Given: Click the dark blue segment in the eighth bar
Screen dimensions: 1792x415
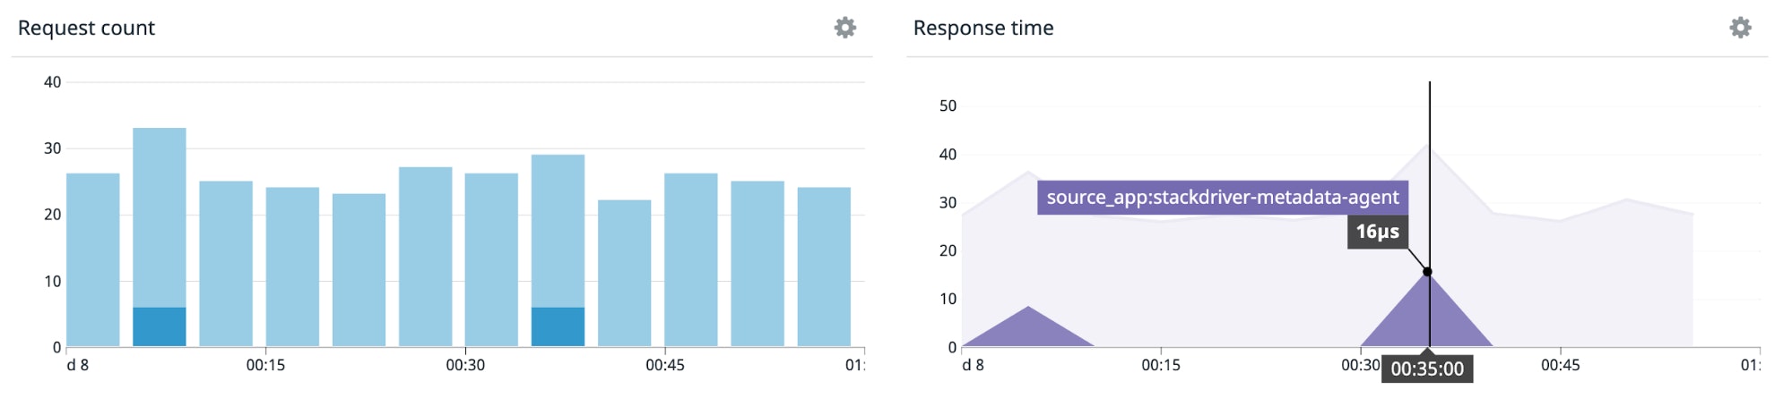Looking at the screenshot, I should [558, 326].
